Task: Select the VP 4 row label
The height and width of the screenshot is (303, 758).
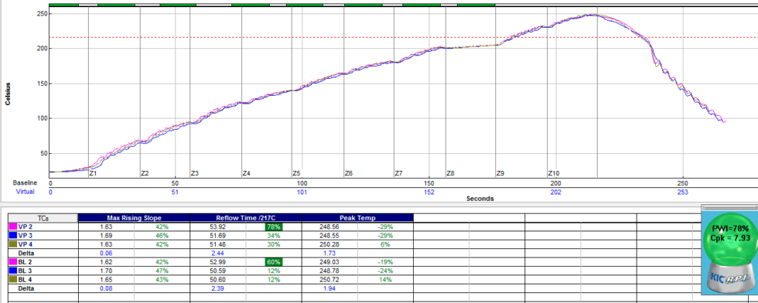Action: pyautogui.click(x=25, y=244)
